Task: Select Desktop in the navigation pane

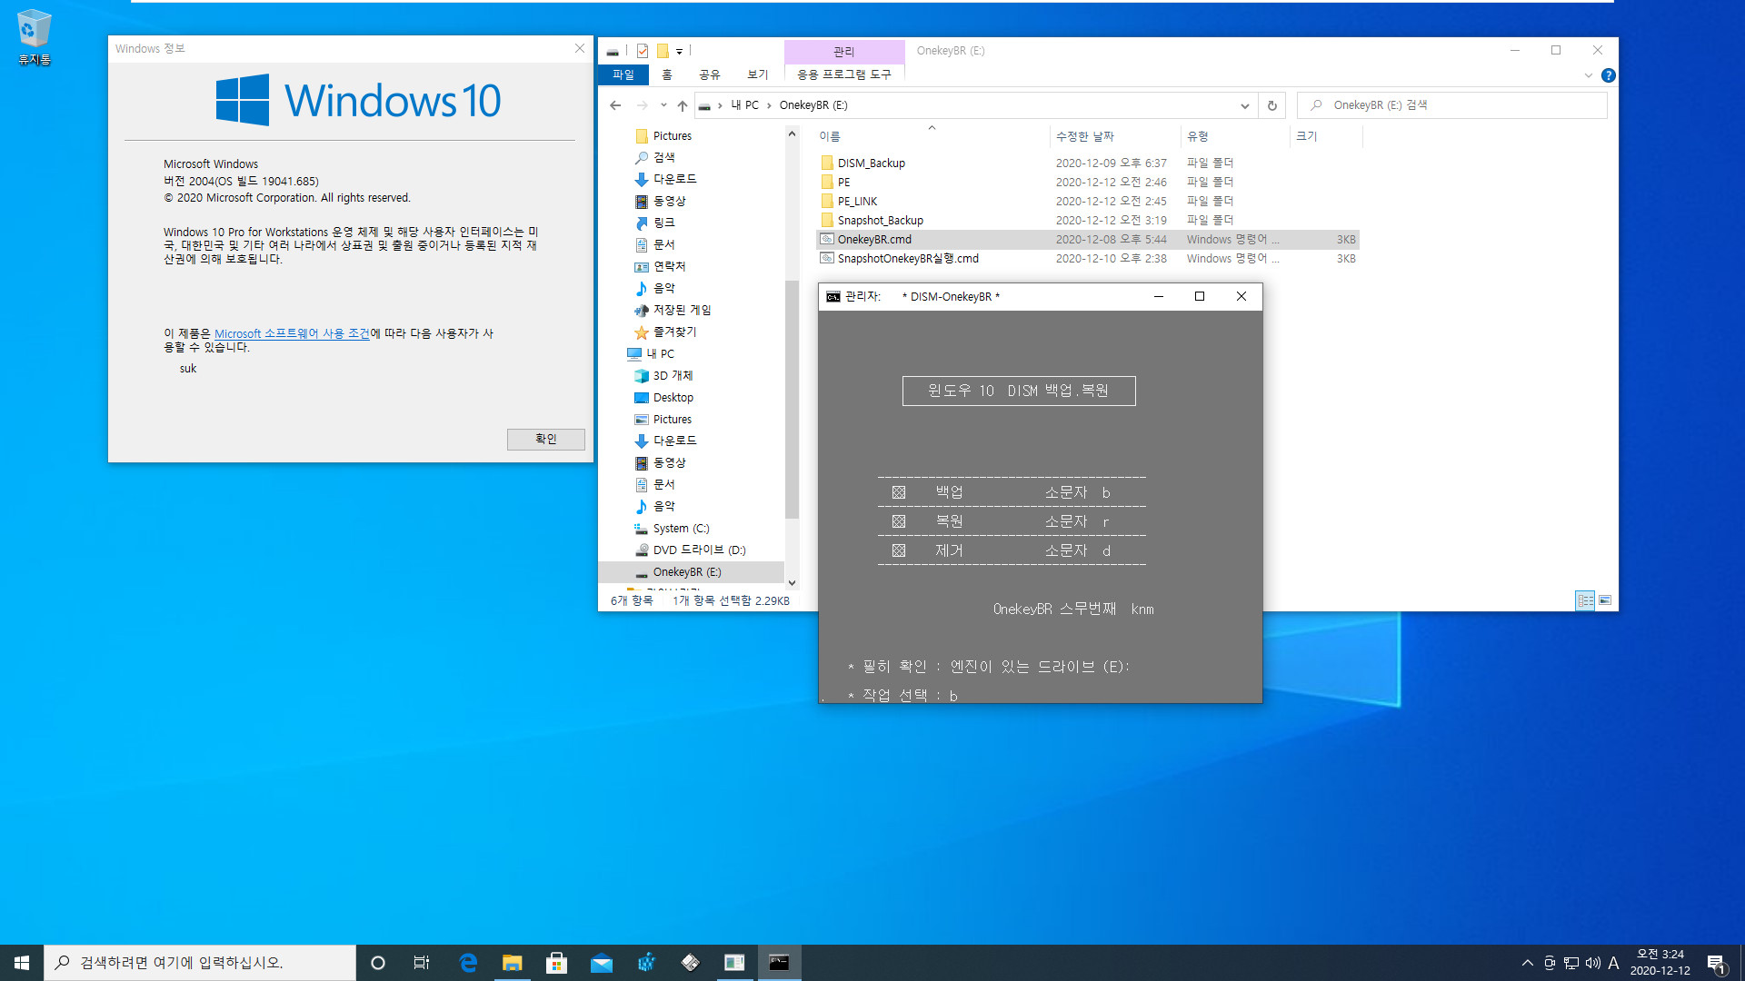Action: click(673, 398)
